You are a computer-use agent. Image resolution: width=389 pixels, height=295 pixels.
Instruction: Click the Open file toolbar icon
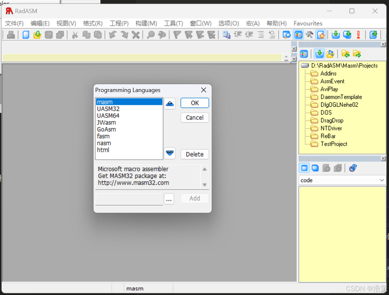tap(37, 35)
